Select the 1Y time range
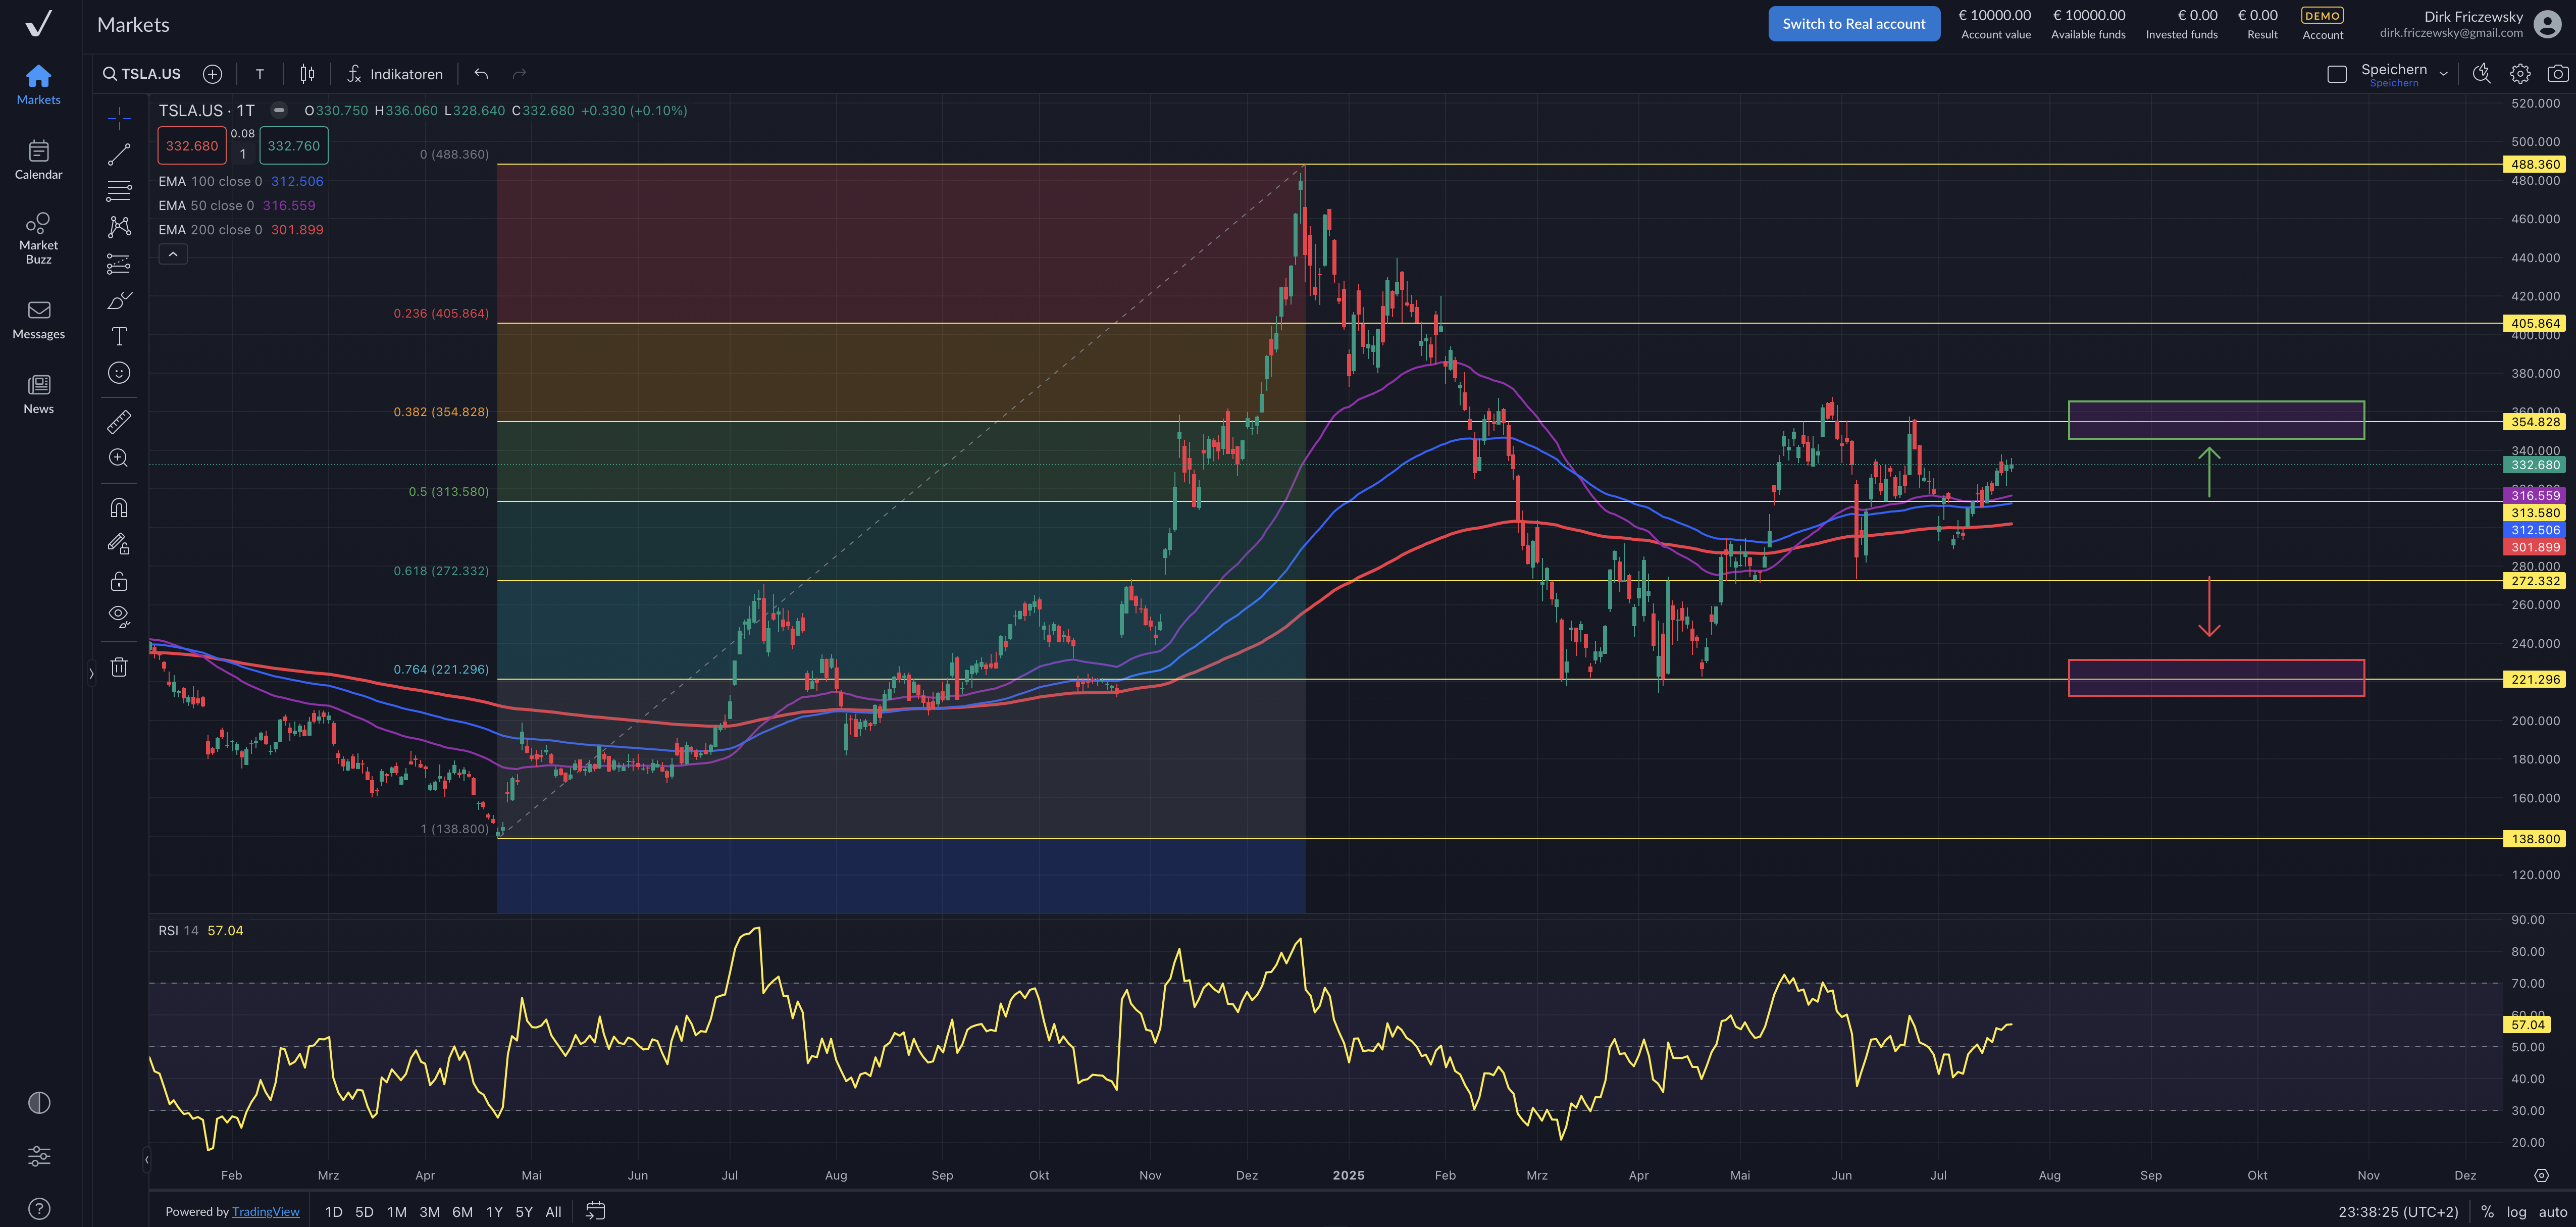 pyautogui.click(x=494, y=1211)
